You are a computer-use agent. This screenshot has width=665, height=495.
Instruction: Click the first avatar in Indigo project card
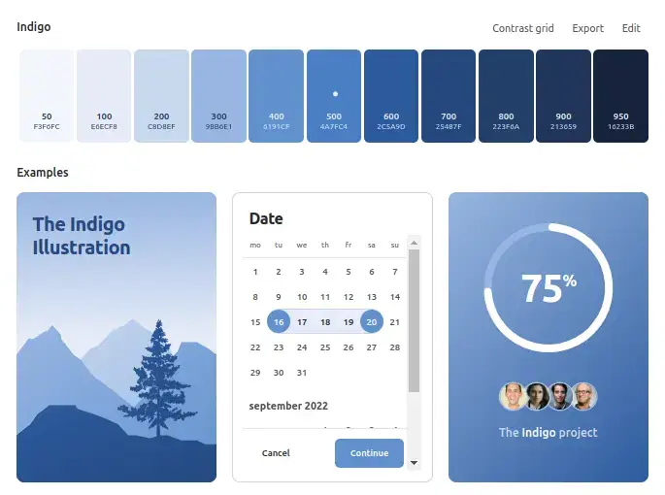click(513, 396)
